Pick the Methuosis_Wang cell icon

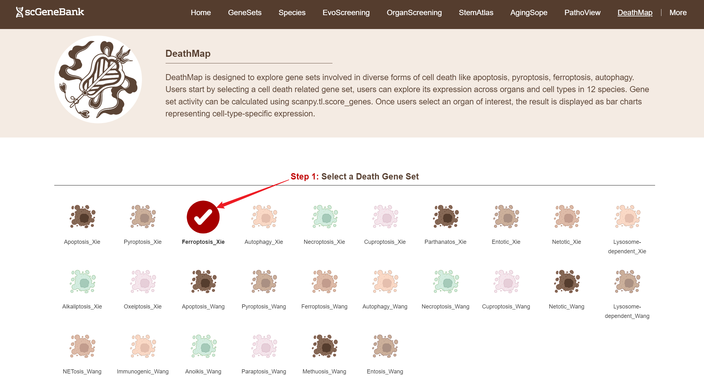click(325, 346)
